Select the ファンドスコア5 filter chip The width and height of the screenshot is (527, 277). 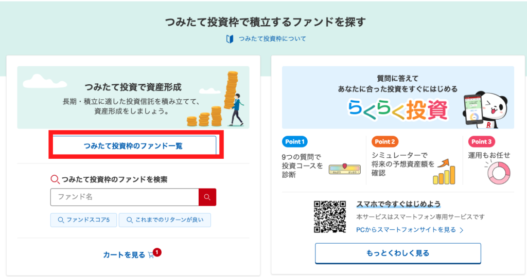[84, 220]
